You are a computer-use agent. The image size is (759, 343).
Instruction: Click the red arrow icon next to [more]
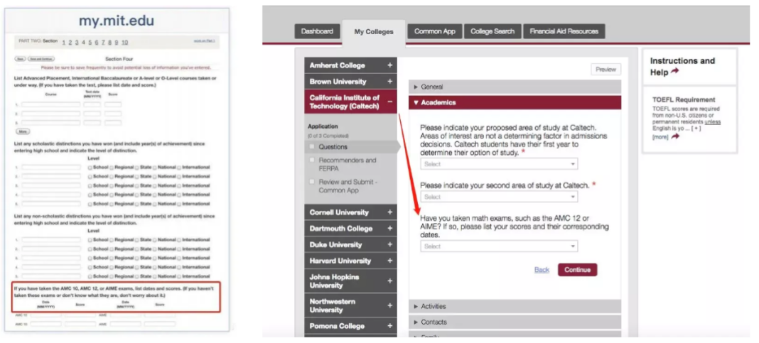point(675,137)
